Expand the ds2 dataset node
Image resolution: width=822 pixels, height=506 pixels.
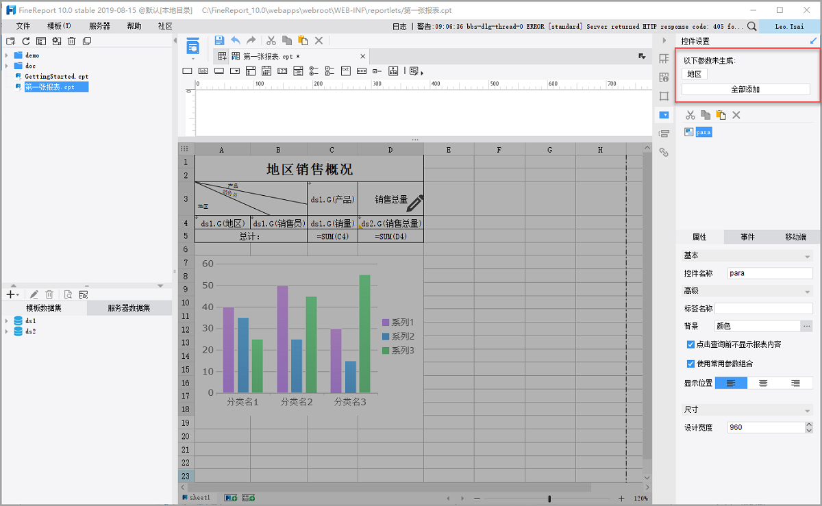coord(7,331)
